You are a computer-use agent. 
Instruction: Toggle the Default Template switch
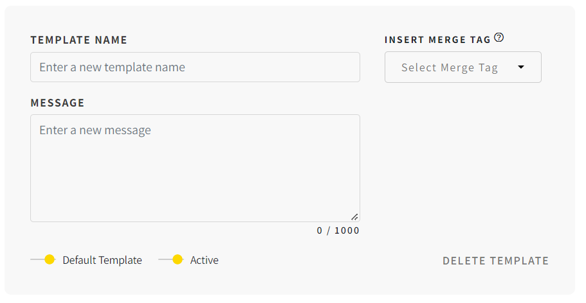click(x=43, y=259)
